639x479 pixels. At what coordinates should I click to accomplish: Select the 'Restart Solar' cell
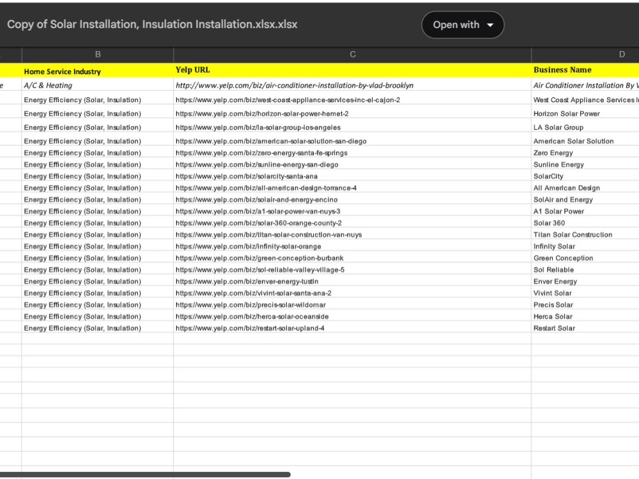coord(585,328)
